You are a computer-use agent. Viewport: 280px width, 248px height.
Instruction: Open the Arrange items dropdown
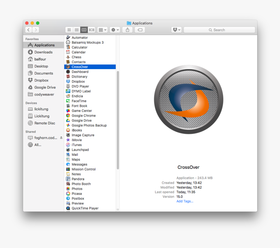tap(103, 30)
